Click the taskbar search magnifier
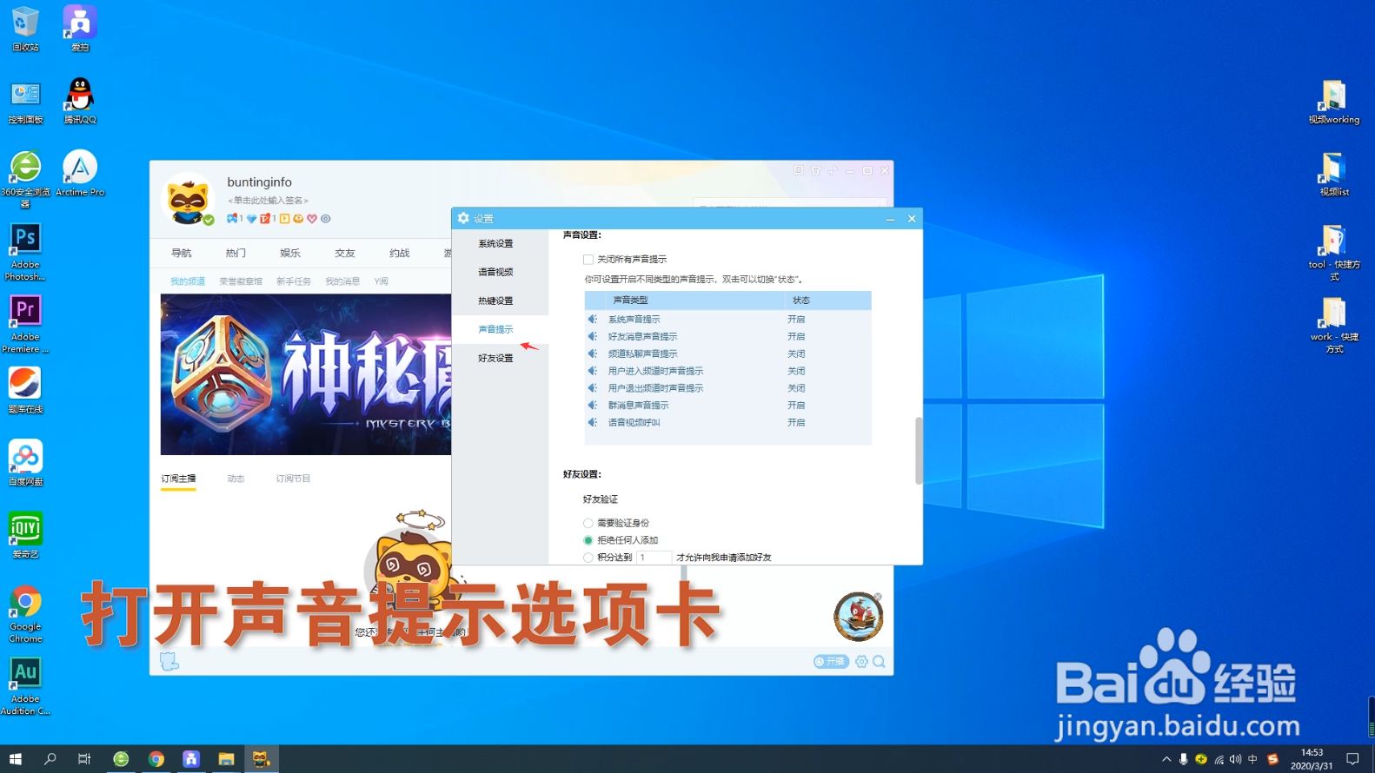1375x773 pixels. tap(50, 759)
